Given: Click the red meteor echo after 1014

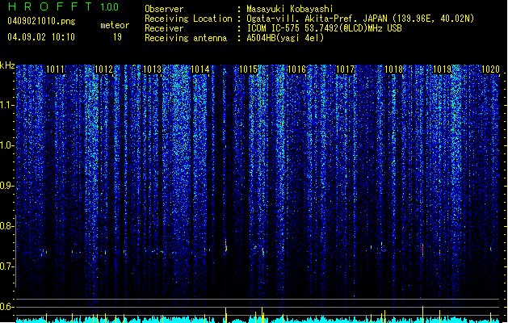Looking at the screenshot, I should tap(226, 245).
